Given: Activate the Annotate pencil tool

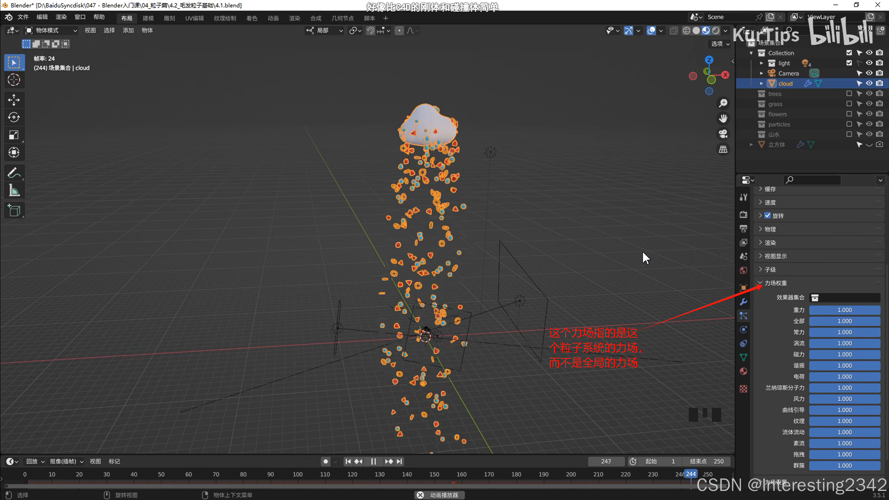Looking at the screenshot, I should coord(14,173).
